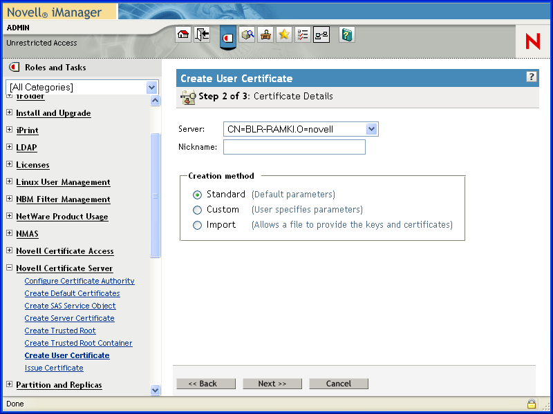553x414 pixels.
Task: Open the Preferences checklist icon
Action: 302,34
